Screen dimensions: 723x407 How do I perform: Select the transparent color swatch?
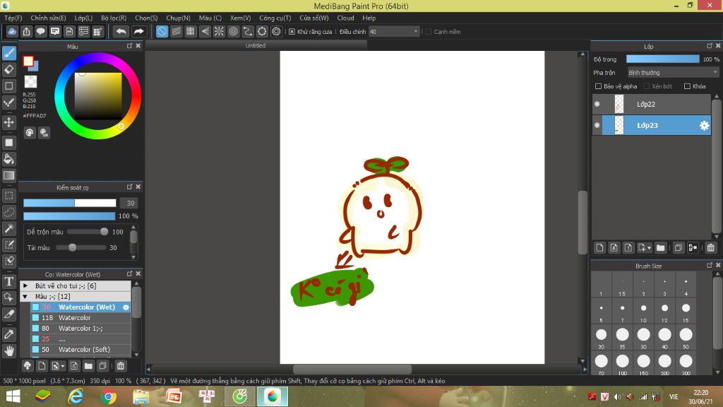point(30,82)
